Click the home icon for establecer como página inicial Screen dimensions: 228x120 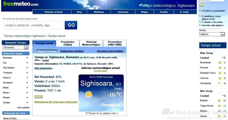coord(200,16)
